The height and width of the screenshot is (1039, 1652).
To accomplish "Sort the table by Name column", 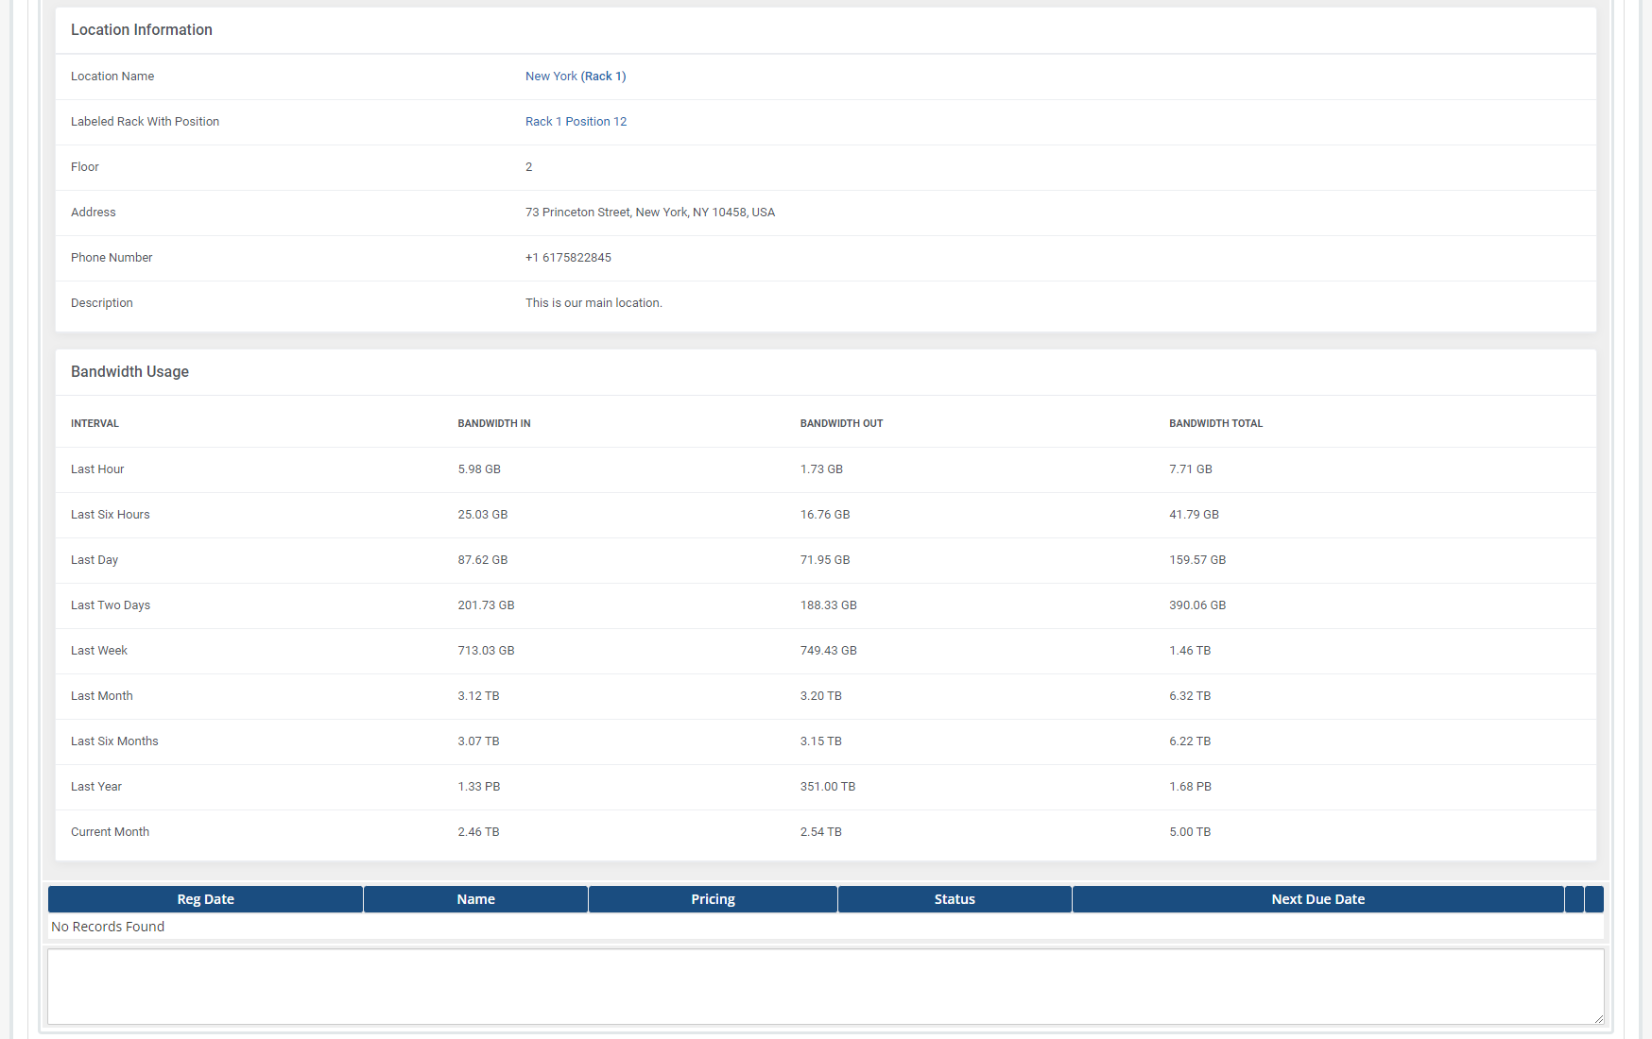I will pyautogui.click(x=475, y=899).
